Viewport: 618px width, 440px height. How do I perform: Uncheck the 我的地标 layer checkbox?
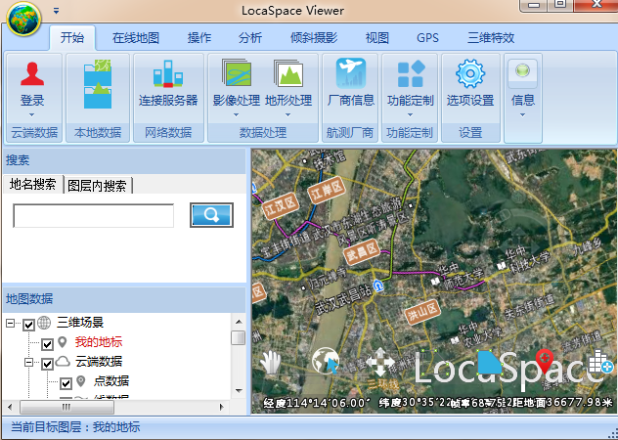point(47,344)
